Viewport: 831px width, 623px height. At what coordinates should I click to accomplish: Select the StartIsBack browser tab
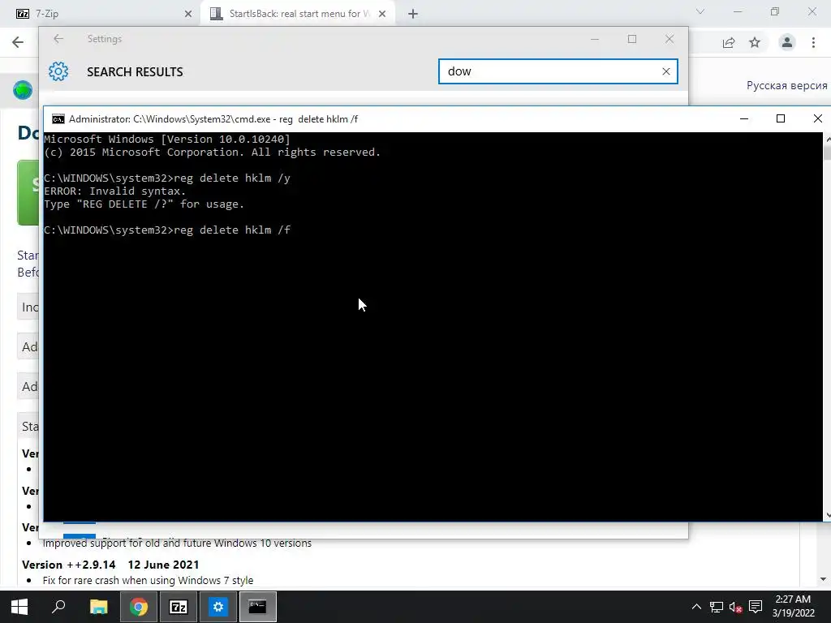(297, 14)
